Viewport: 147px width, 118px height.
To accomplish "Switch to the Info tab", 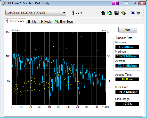I will pos(32,22).
